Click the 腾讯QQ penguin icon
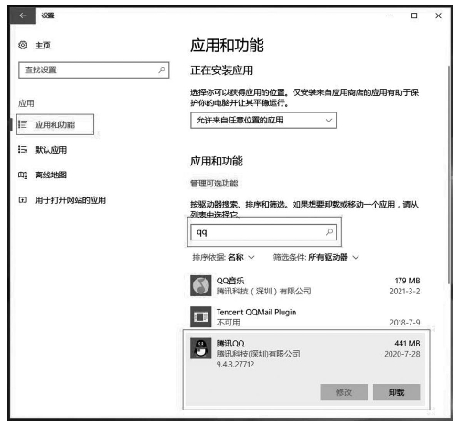The image size is (459, 426). tap(201, 348)
